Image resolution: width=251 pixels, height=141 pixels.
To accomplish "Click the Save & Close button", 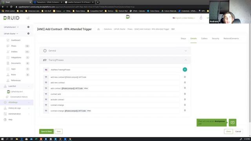I will coord(46,132).
